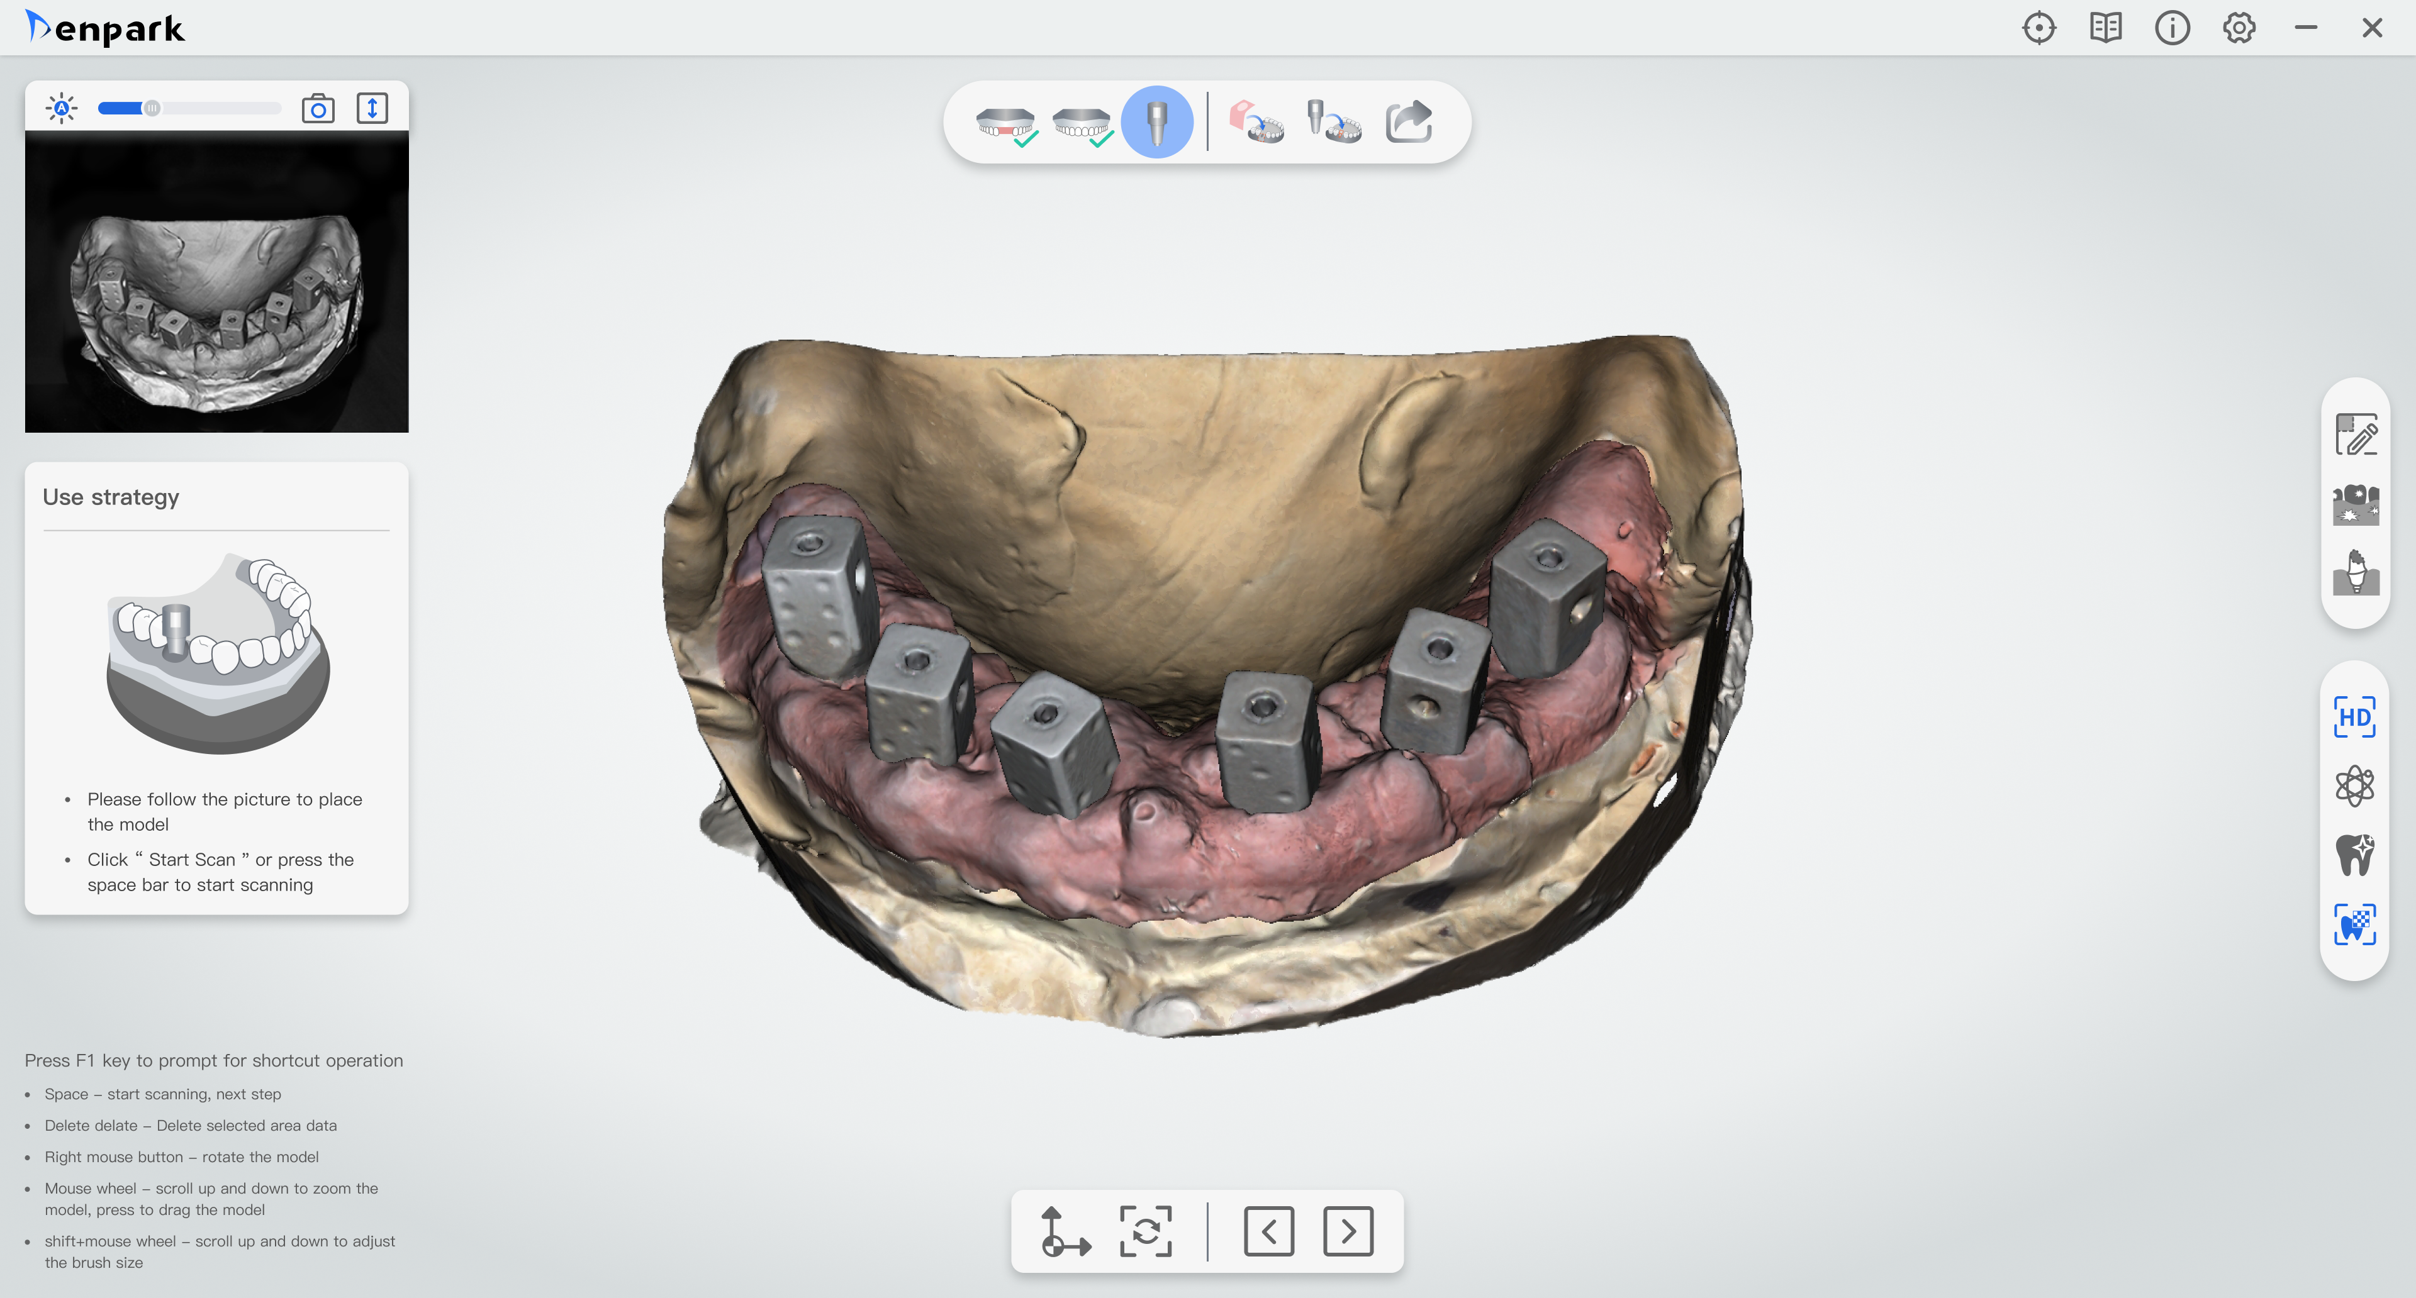This screenshot has width=2416, height=1298.
Task: Click the jaw alignment icon
Action: pos(1257,123)
